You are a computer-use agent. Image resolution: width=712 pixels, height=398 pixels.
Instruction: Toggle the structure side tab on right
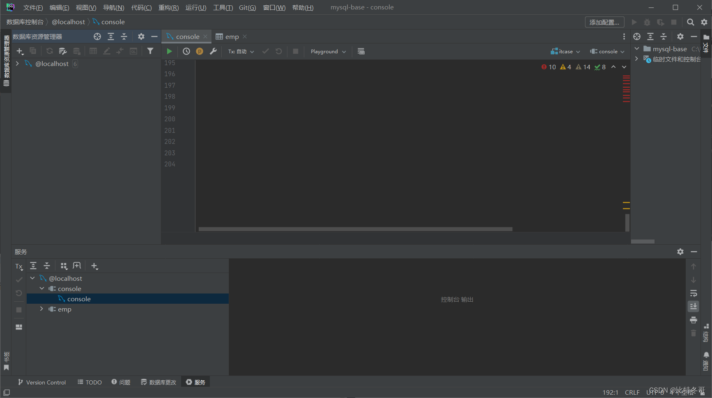(706, 333)
